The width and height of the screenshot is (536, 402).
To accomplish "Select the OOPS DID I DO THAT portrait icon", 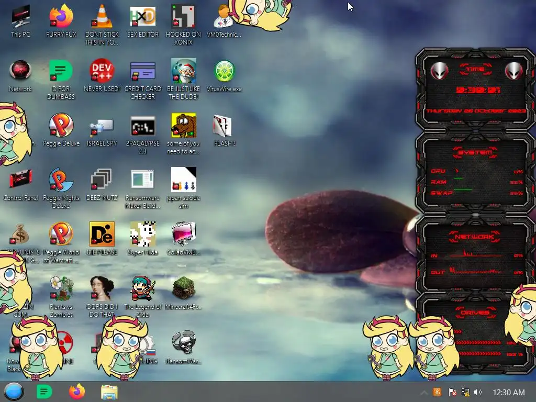I will pyautogui.click(x=102, y=297).
